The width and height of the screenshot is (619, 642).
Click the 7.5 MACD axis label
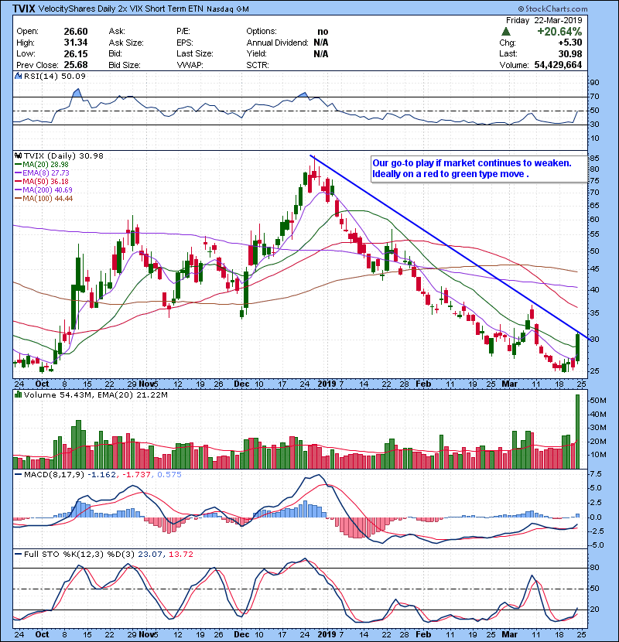[x=596, y=474]
